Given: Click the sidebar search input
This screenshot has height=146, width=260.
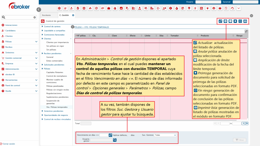Looking at the screenshot, I should (19, 17).
